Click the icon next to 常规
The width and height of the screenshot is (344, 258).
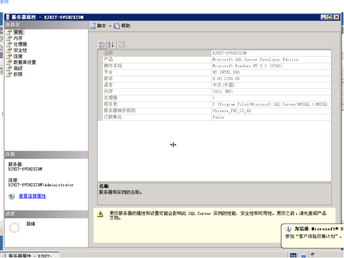[9, 32]
